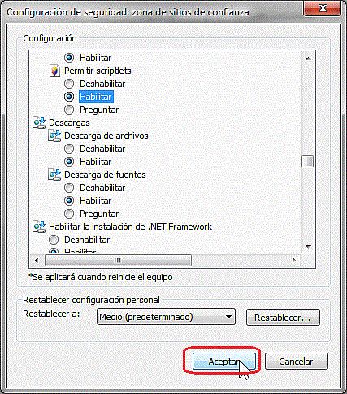Click the Cancelar button
Viewport: 347px width, 394px height.
coord(297,362)
